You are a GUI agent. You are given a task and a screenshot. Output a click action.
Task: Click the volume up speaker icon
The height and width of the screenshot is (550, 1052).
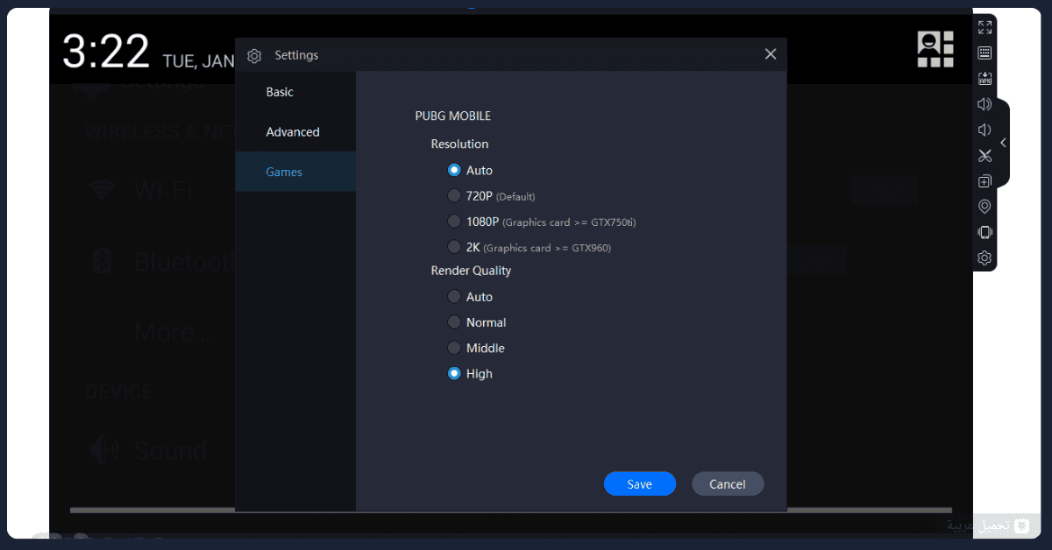point(984,104)
